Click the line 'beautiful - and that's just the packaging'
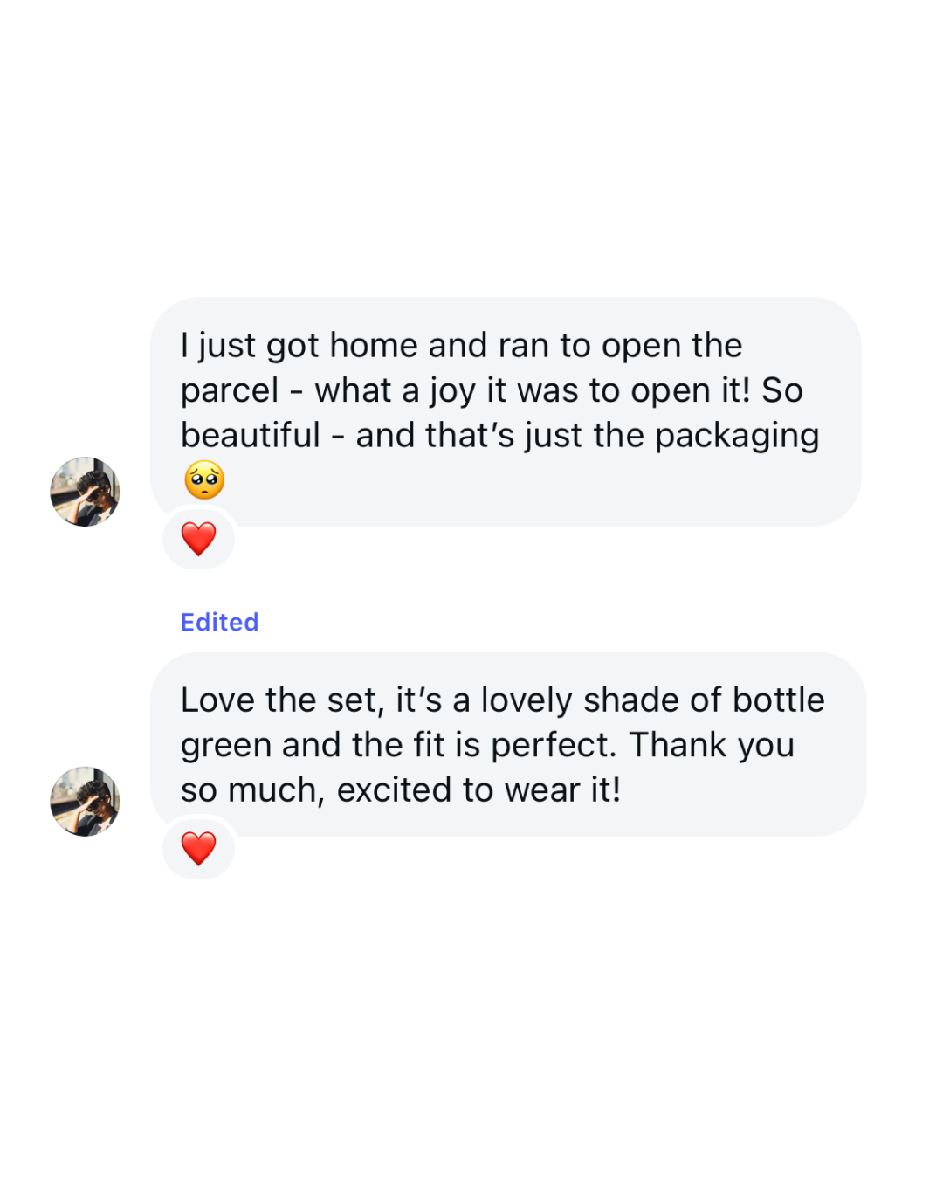 pyautogui.click(x=499, y=435)
